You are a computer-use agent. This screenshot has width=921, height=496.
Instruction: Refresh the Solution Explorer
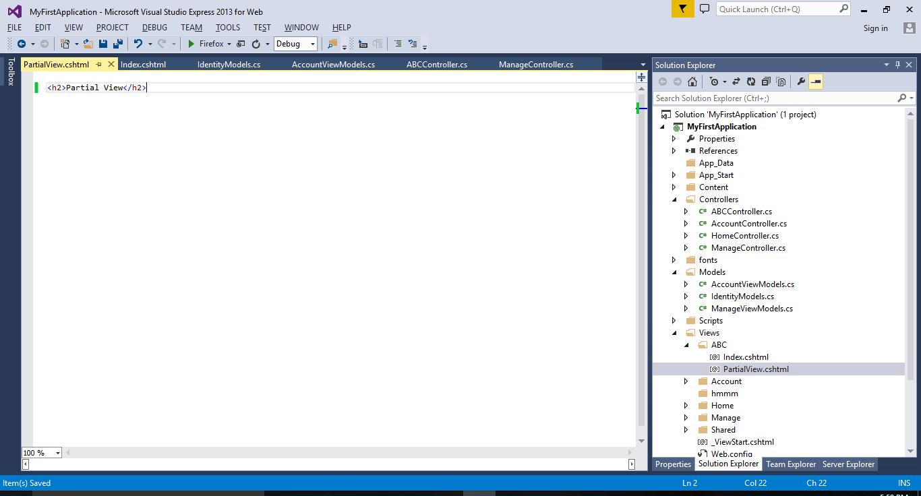click(752, 82)
